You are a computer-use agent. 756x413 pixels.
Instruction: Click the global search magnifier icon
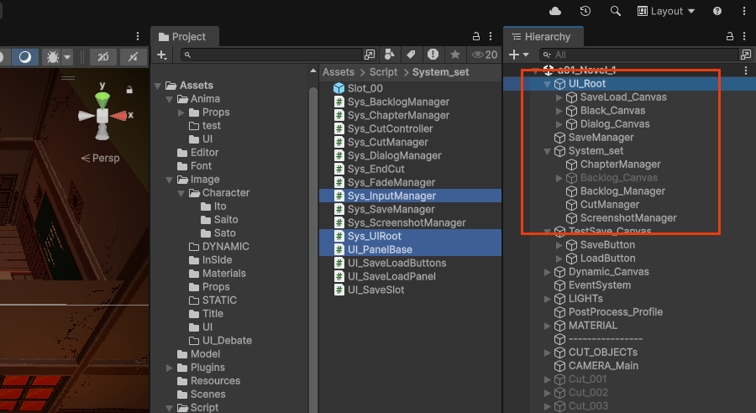(x=616, y=11)
